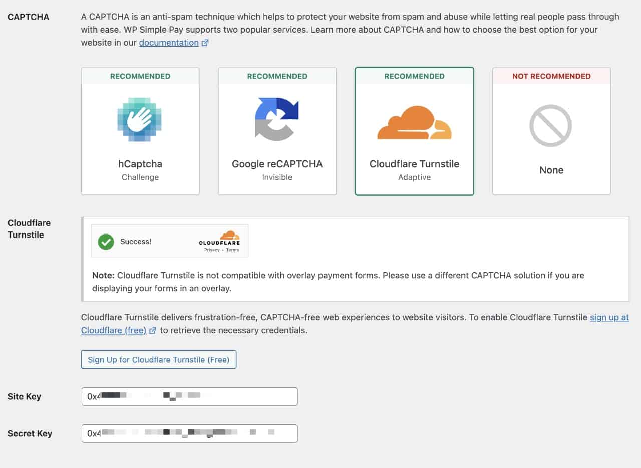This screenshot has height=468, width=641.
Task: Click the RECOMMENDED badge above hCaptcha
Action: 140,76
